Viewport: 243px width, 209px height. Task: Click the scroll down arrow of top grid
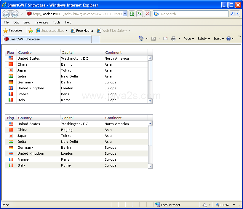coord(150,101)
